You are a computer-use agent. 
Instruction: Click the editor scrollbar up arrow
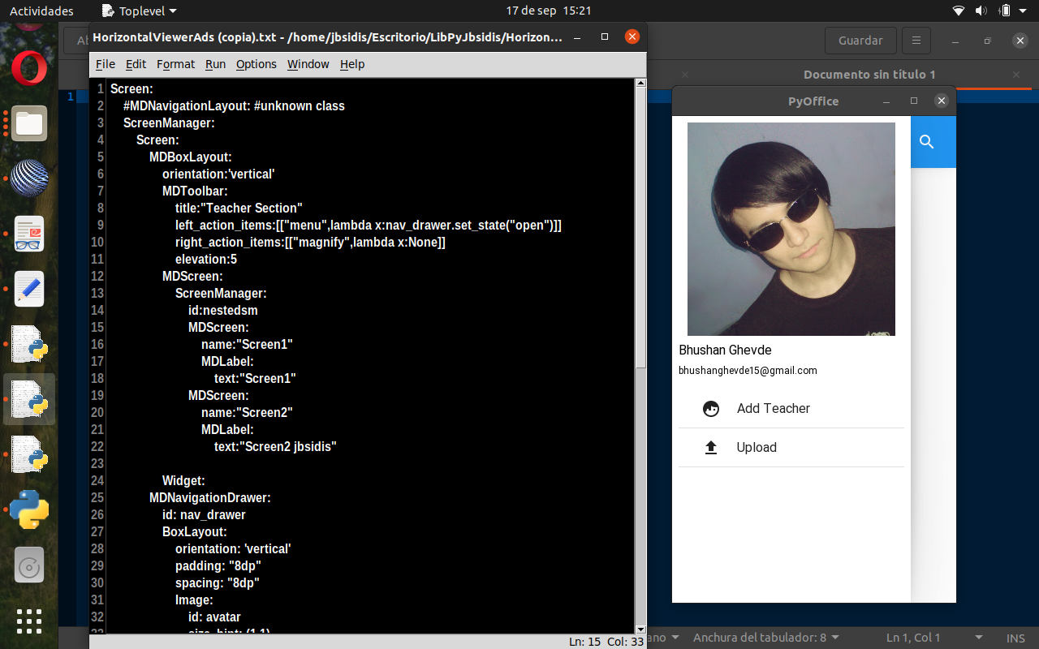point(640,83)
